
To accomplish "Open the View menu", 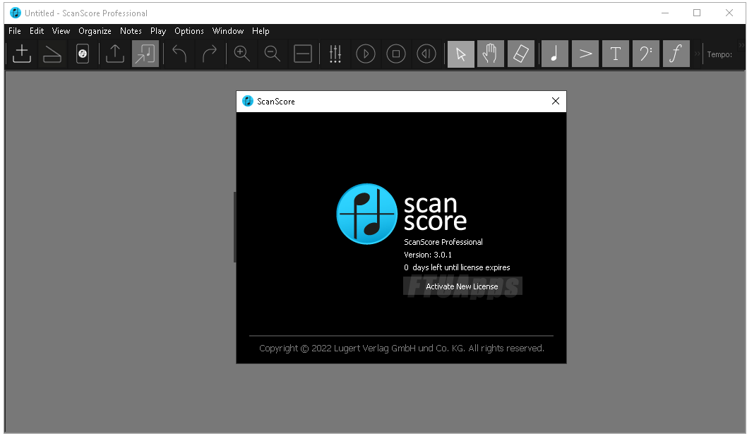I will pyautogui.click(x=61, y=31).
